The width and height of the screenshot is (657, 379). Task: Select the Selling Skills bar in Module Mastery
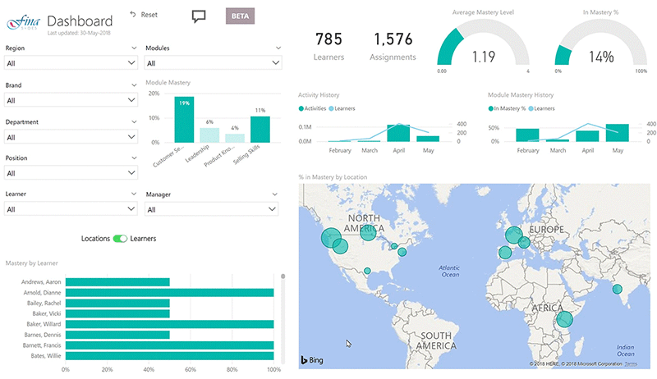tap(260, 130)
